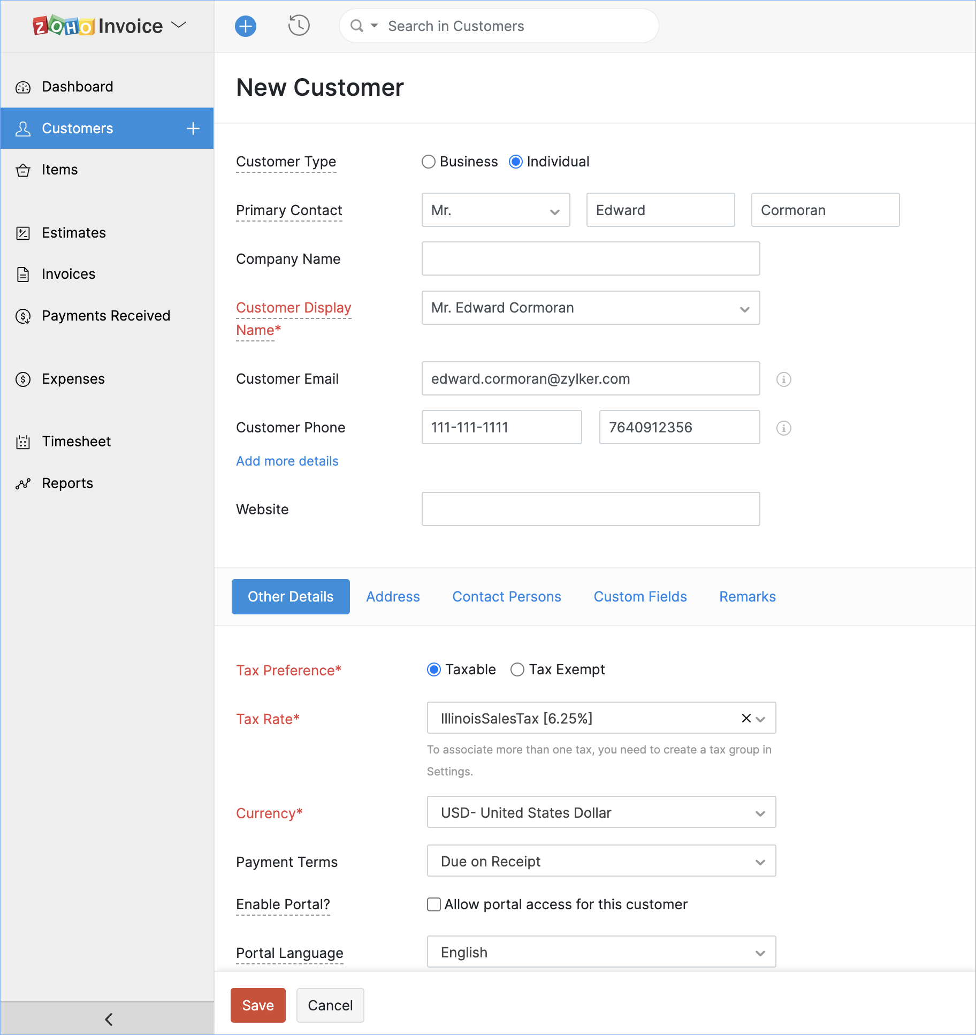Image resolution: width=976 pixels, height=1035 pixels.
Task: Click the Website input field
Action: point(590,509)
